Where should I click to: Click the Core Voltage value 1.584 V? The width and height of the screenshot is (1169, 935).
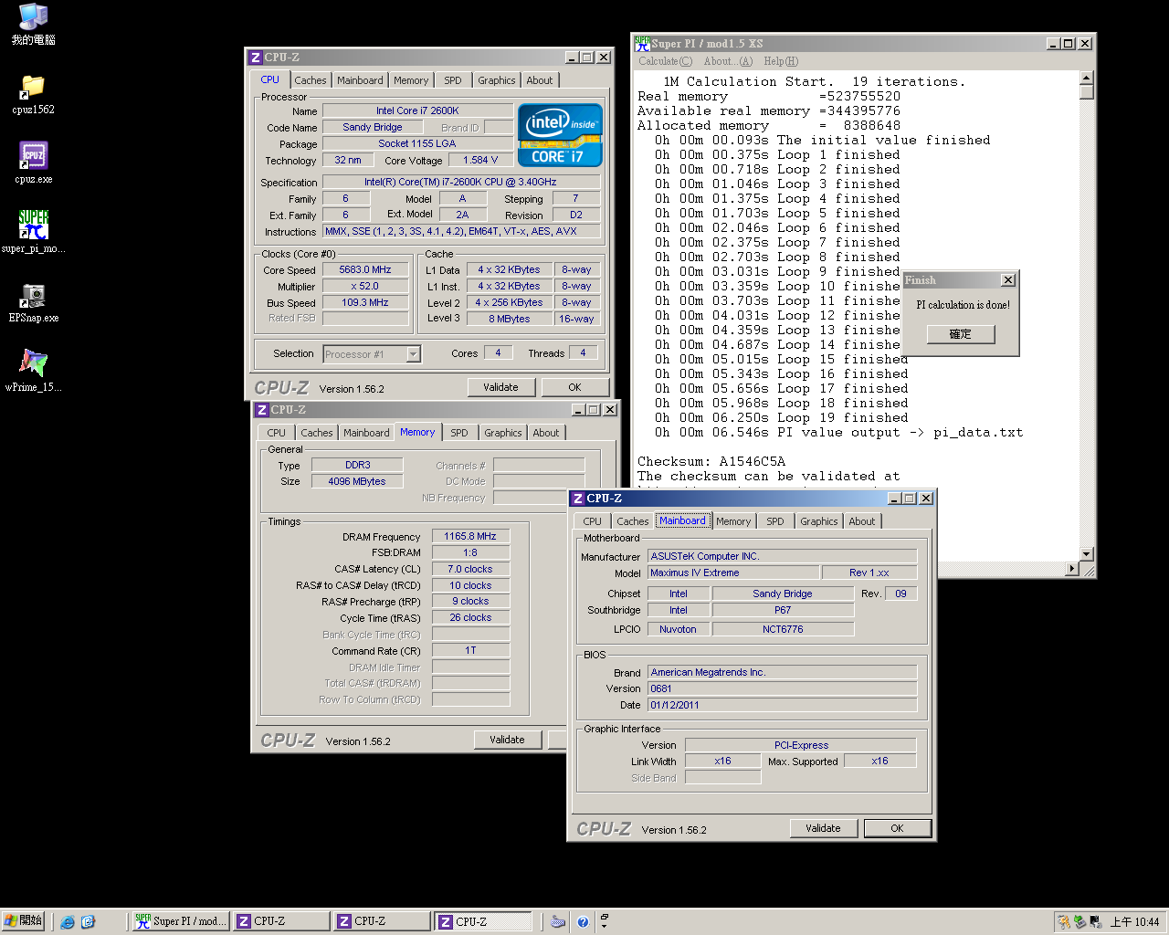click(x=480, y=160)
